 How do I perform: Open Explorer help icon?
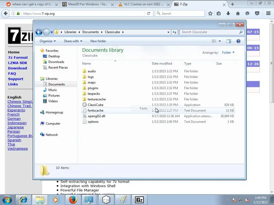238,41
